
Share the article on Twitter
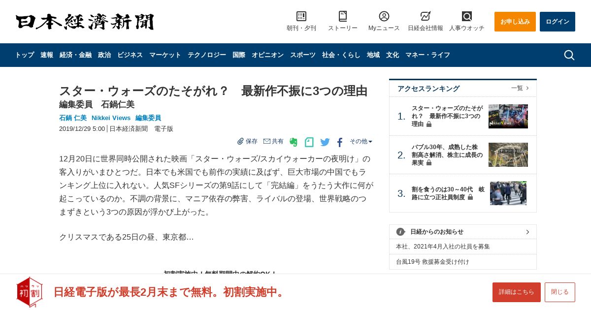[325, 142]
